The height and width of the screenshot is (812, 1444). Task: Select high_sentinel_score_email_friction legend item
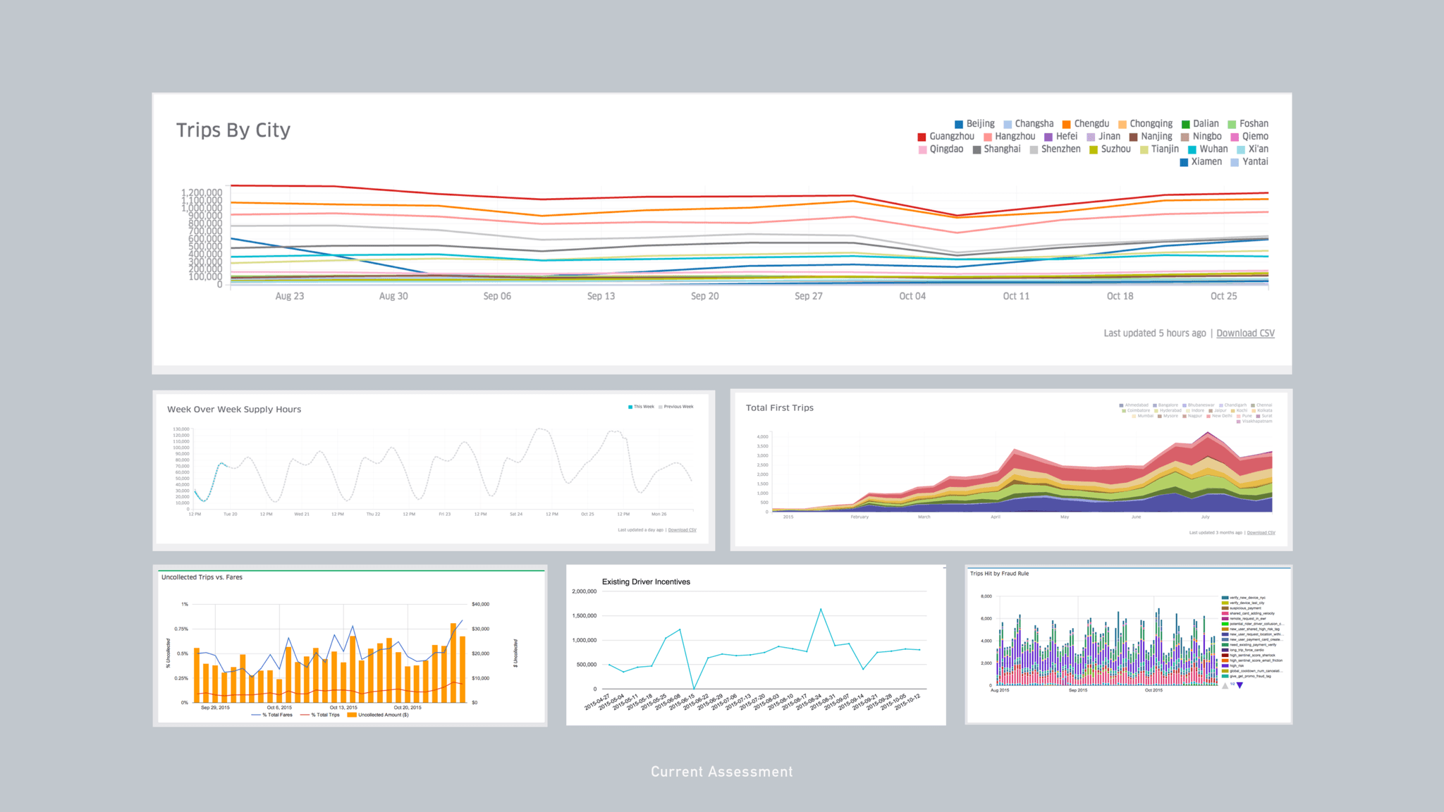(1252, 660)
